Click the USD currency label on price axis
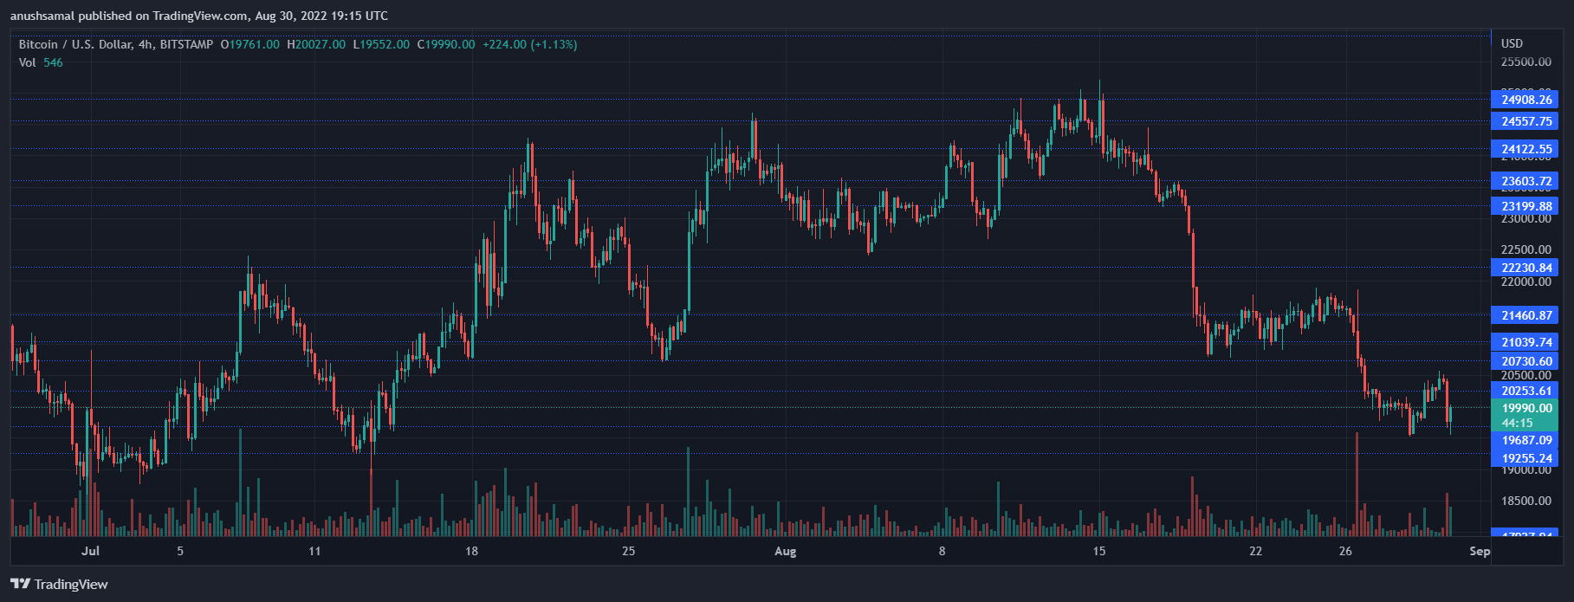This screenshot has width=1574, height=602. (x=1512, y=43)
